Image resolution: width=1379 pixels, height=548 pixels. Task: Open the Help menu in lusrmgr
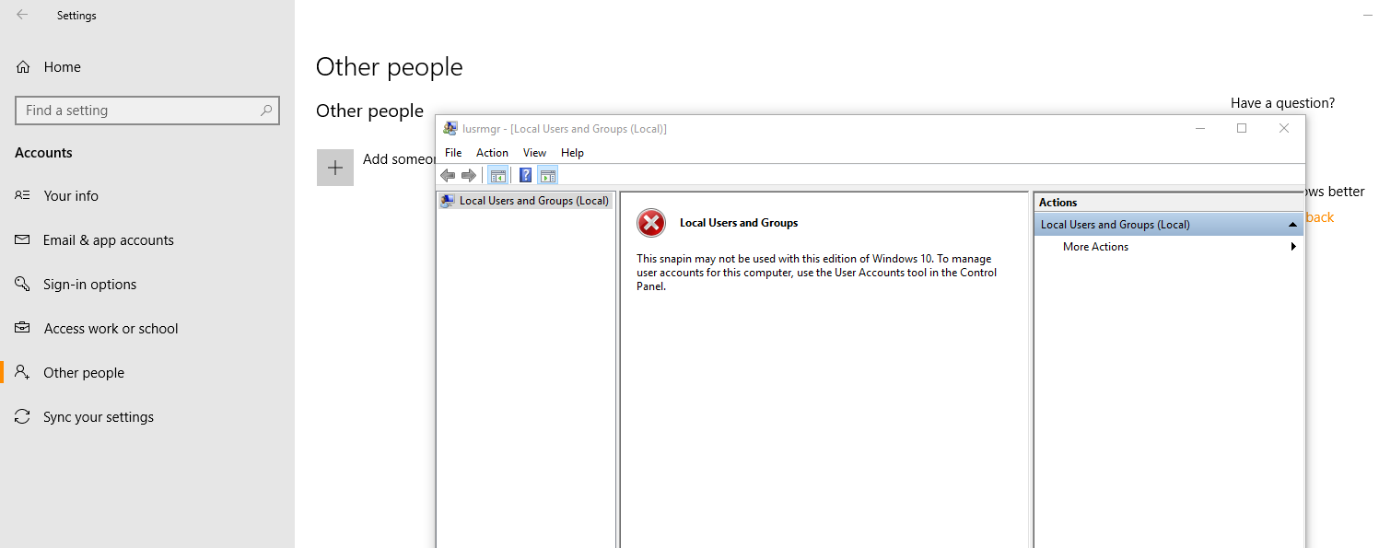(x=572, y=153)
